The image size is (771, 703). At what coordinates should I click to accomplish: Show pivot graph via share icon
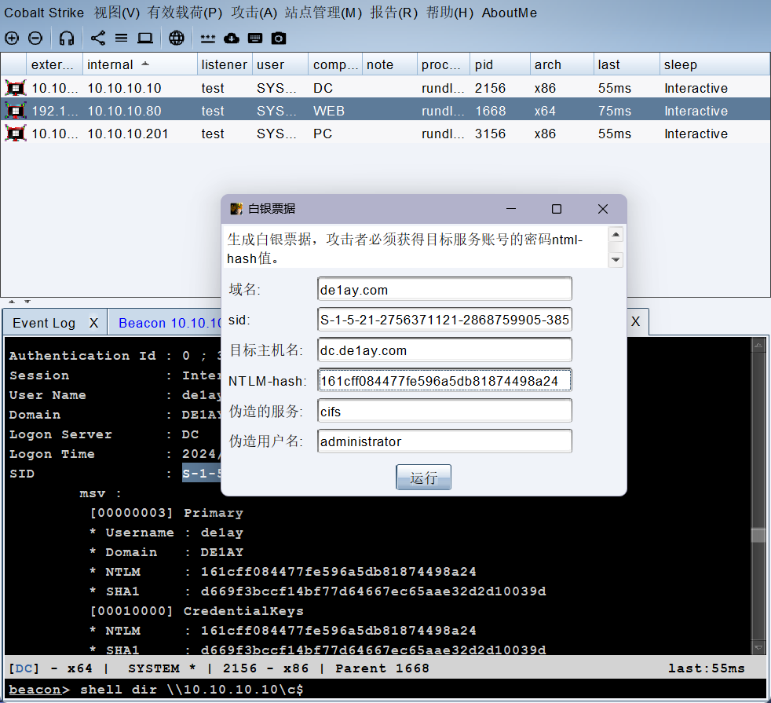click(98, 38)
